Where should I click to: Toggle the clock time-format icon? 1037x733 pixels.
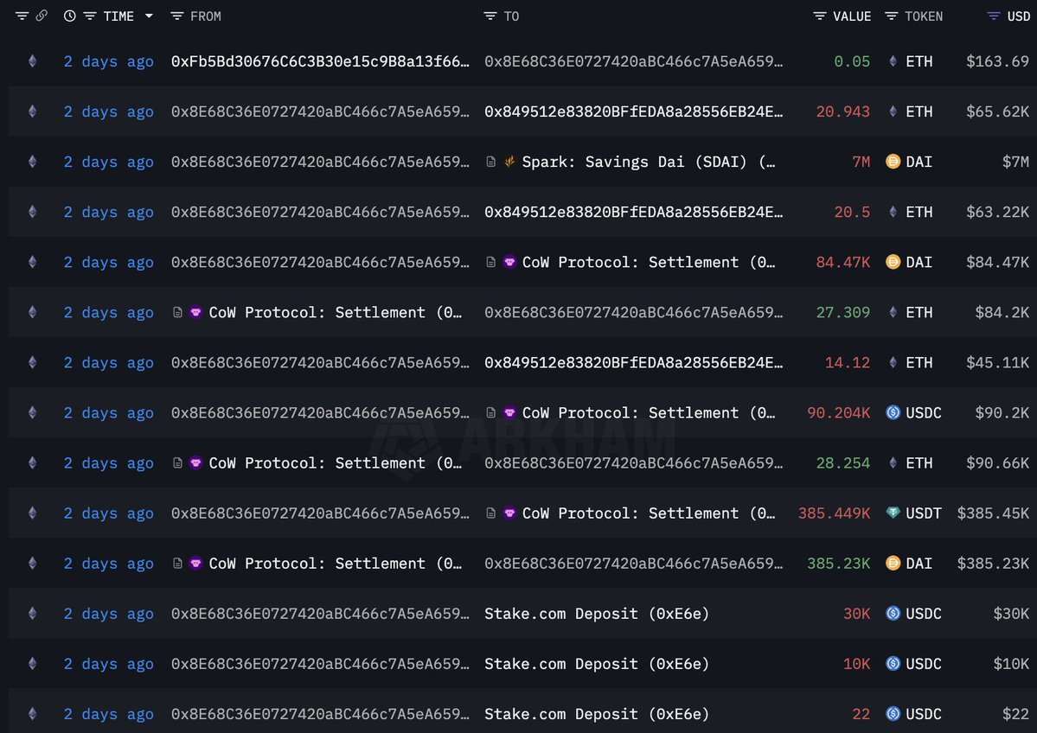[69, 16]
